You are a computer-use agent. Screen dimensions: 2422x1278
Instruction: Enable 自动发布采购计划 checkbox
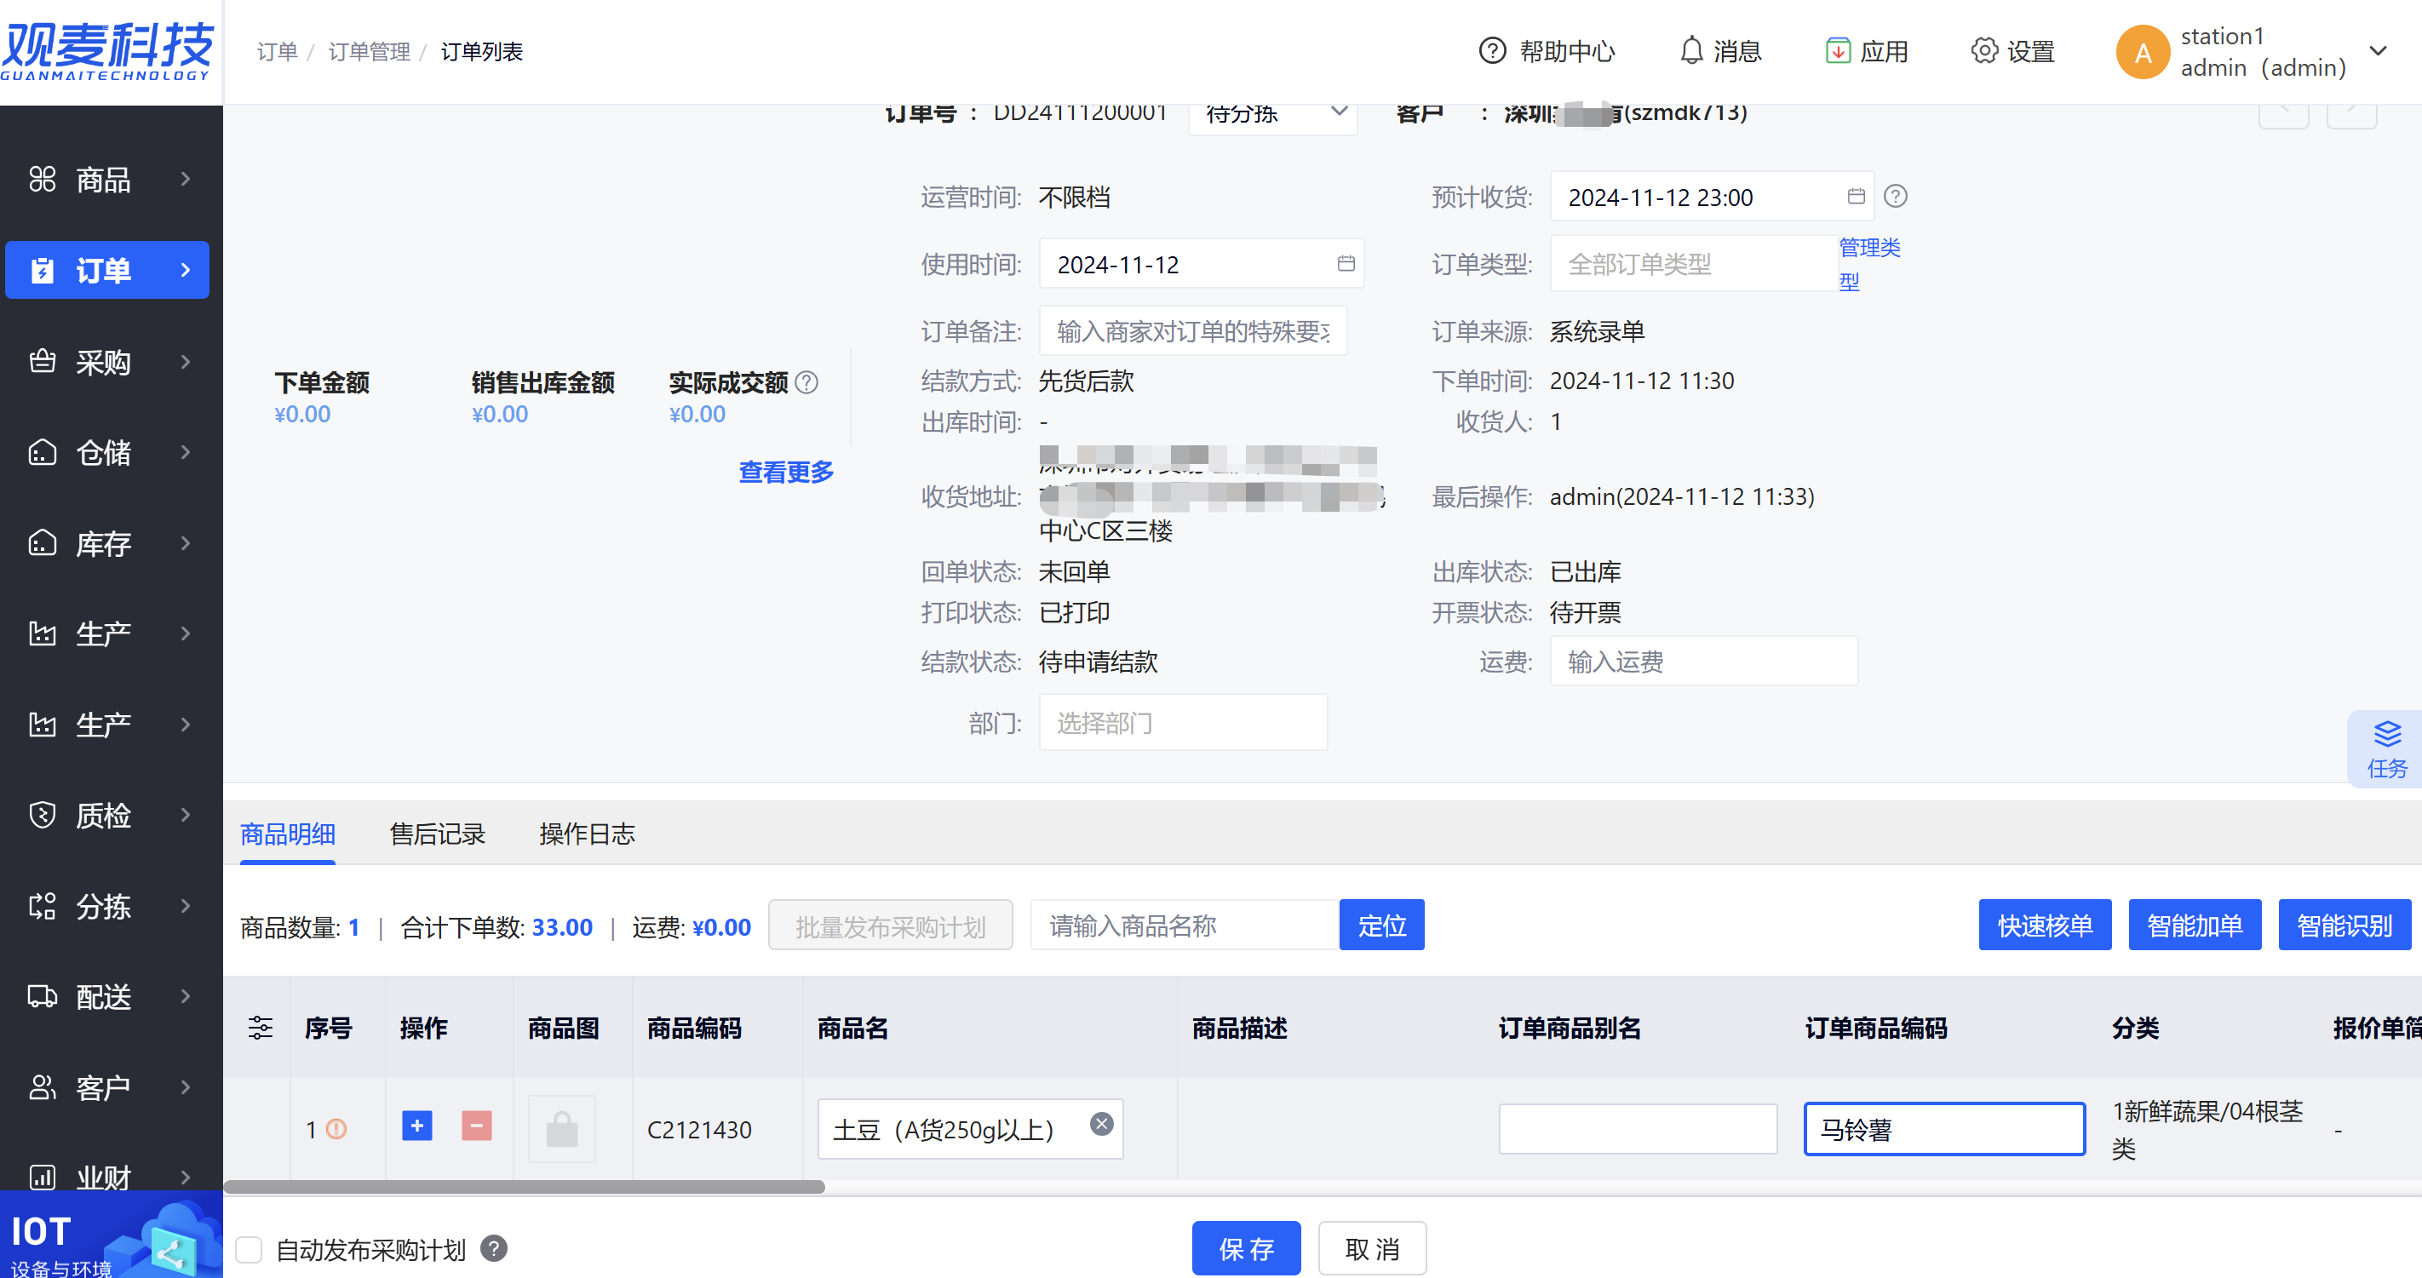[248, 1250]
